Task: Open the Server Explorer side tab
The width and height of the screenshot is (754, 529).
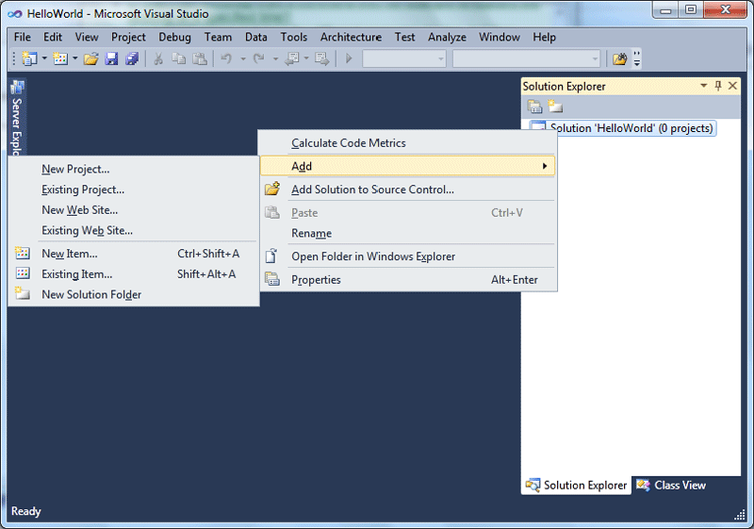Action: [17, 118]
